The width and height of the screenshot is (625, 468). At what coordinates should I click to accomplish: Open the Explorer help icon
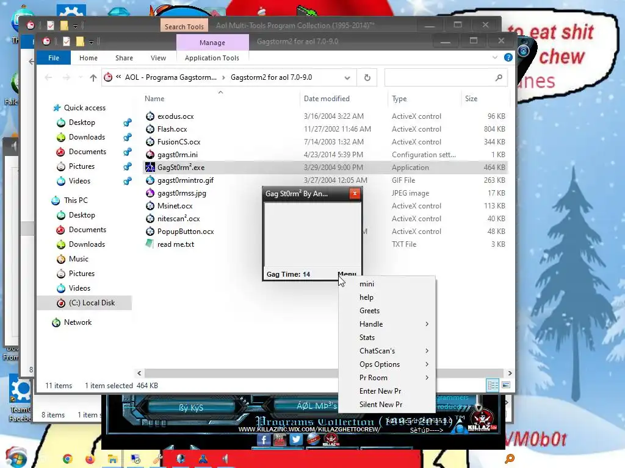[x=508, y=58]
